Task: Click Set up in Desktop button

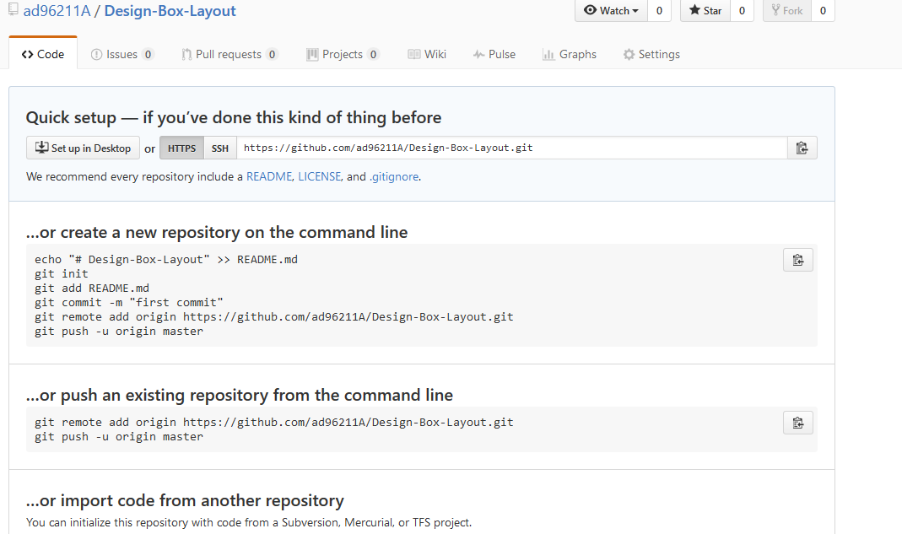Action: click(83, 148)
